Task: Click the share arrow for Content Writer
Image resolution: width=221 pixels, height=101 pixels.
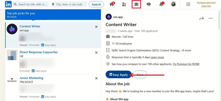Action: pyautogui.click(x=202, y=18)
